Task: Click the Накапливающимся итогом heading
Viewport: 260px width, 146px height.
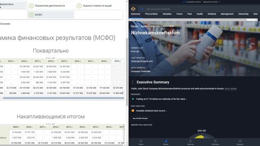Action: [51, 116]
